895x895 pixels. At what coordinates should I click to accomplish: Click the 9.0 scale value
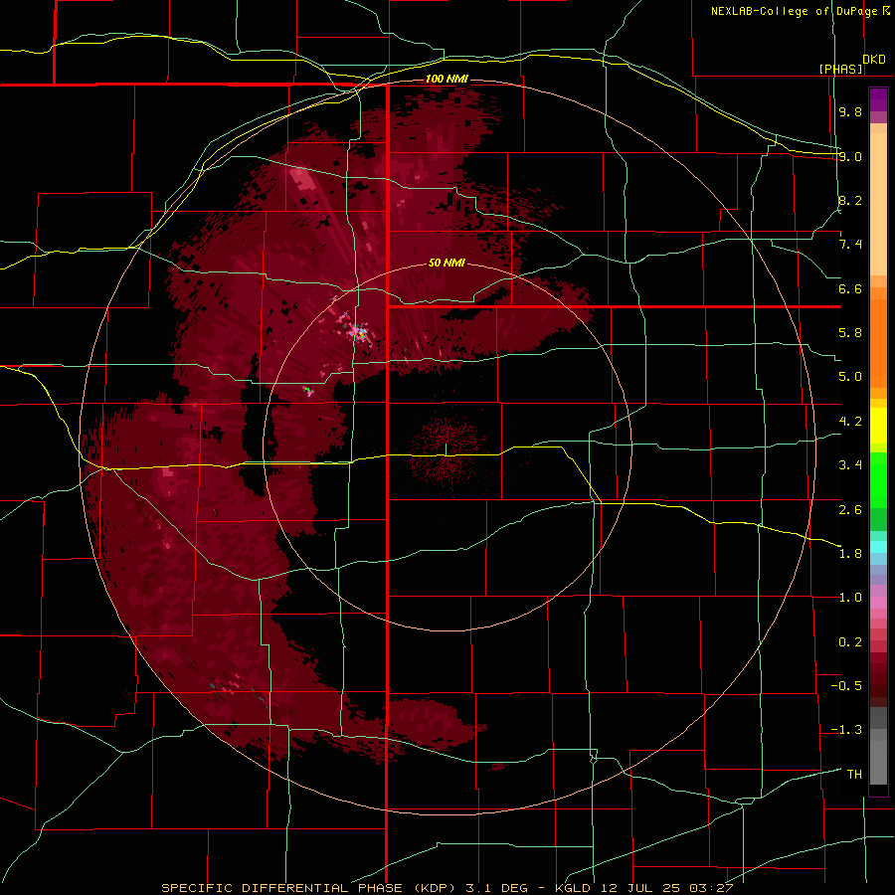[850, 156]
